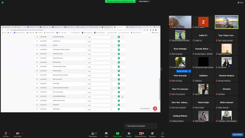
Task: Click the green save icon in row 21
Action: tap(119, 79)
